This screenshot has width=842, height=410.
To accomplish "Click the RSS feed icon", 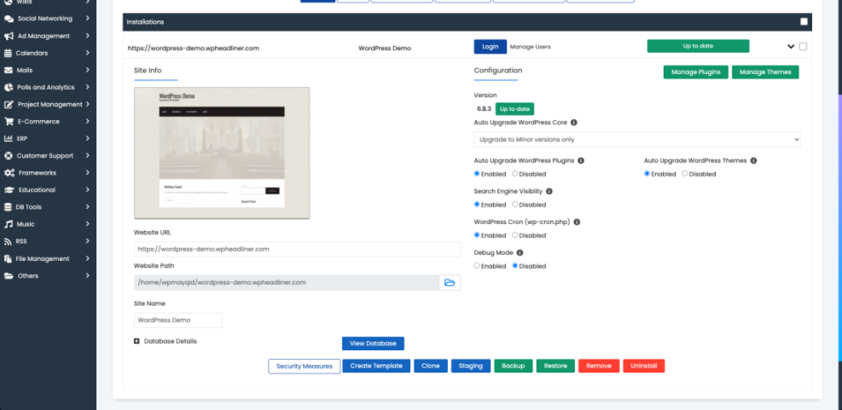I will tap(8, 241).
